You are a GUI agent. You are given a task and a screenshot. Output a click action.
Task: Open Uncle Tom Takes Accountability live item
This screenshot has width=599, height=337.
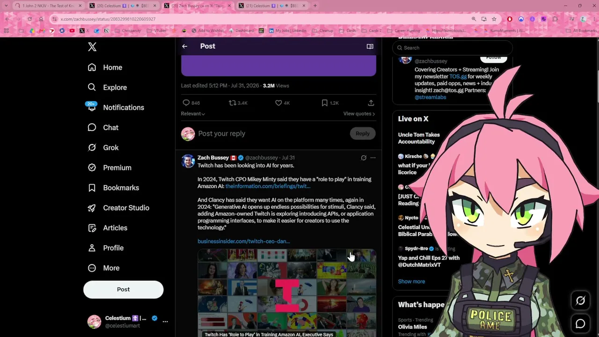[x=419, y=138]
